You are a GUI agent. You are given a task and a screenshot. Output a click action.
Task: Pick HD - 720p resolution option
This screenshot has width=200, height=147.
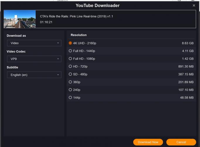[70, 66]
